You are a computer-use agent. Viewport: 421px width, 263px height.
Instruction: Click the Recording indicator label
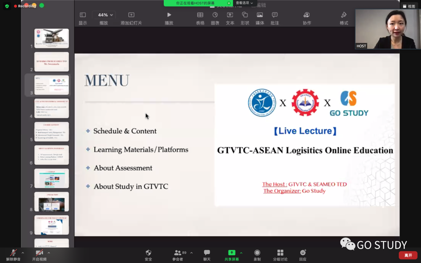tap(25, 6)
